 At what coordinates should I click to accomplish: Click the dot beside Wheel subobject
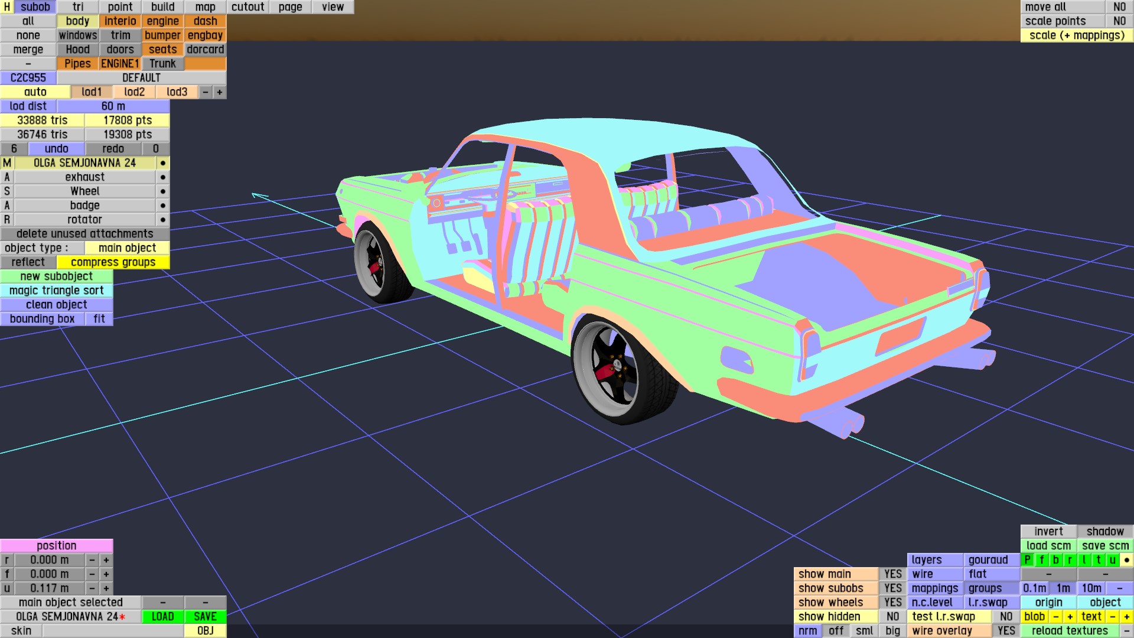tap(163, 191)
